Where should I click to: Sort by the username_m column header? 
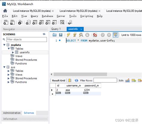point(74,86)
